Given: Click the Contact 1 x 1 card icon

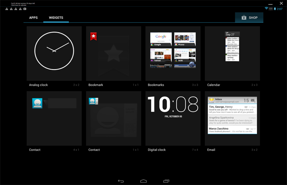Looking at the screenshot, I should point(93,101).
